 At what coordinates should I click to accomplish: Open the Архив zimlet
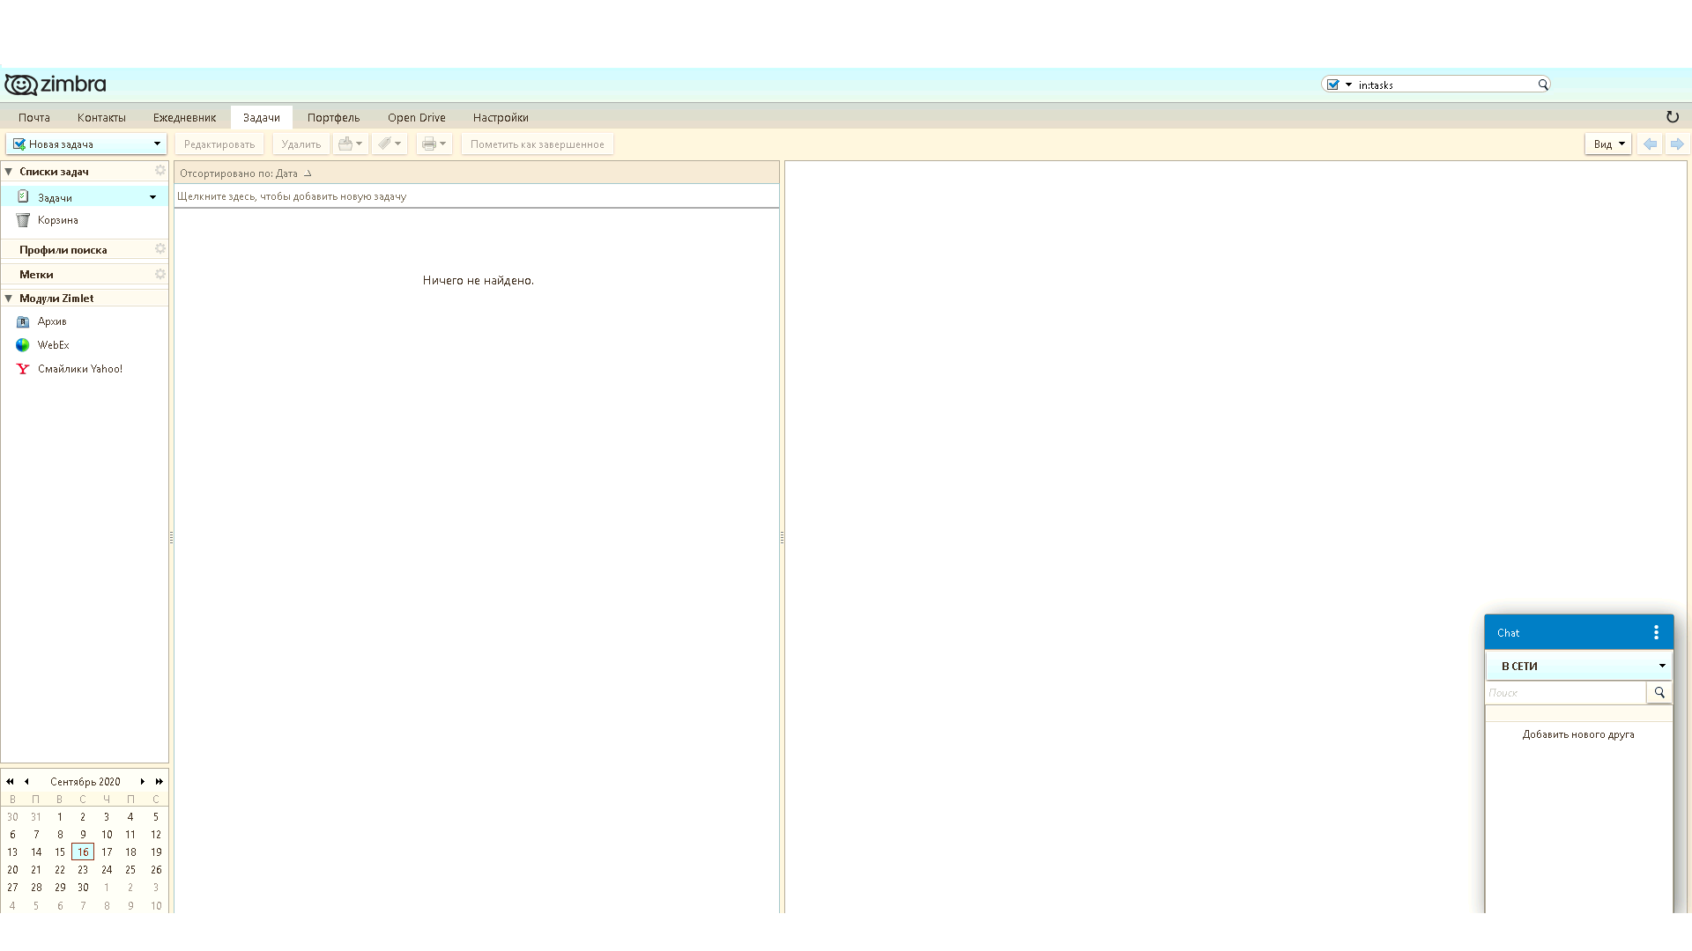[51, 321]
